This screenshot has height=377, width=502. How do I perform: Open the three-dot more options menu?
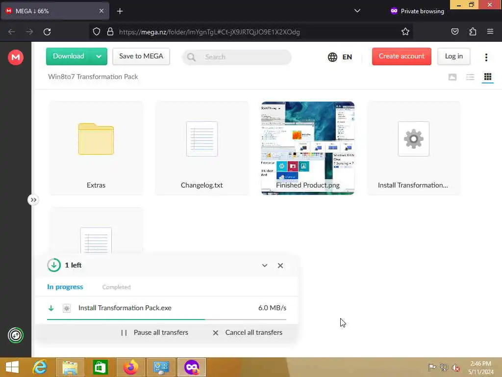point(486,57)
